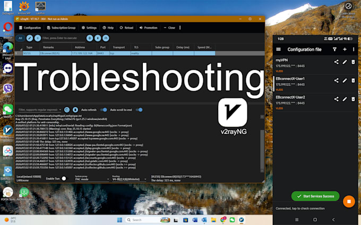Open the Configuration menu in v2rayN
This screenshot has height=225, width=361.
pyautogui.click(x=30, y=28)
